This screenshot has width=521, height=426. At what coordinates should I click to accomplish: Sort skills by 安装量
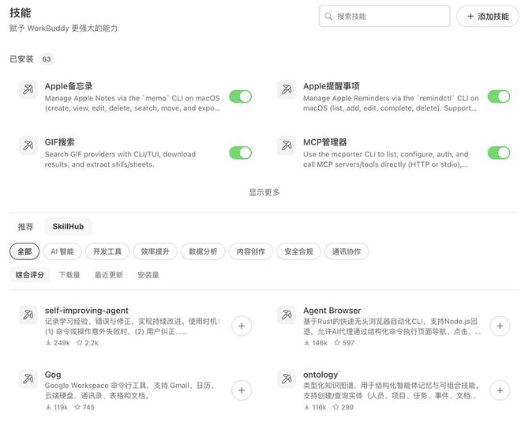tap(148, 275)
